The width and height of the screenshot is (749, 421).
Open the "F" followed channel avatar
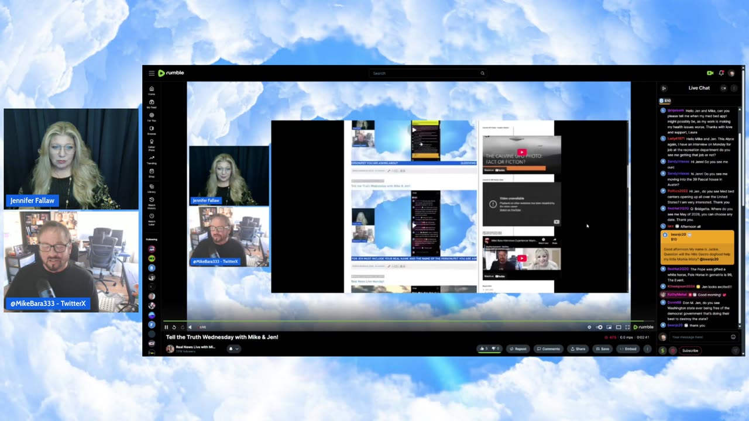pyautogui.click(x=152, y=325)
